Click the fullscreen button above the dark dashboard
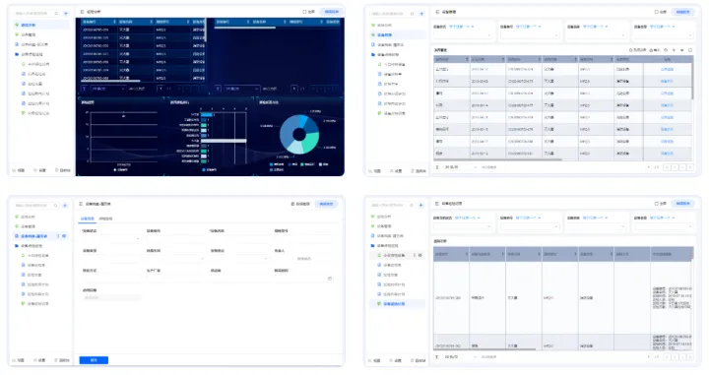The width and height of the screenshot is (709, 375). 308,12
